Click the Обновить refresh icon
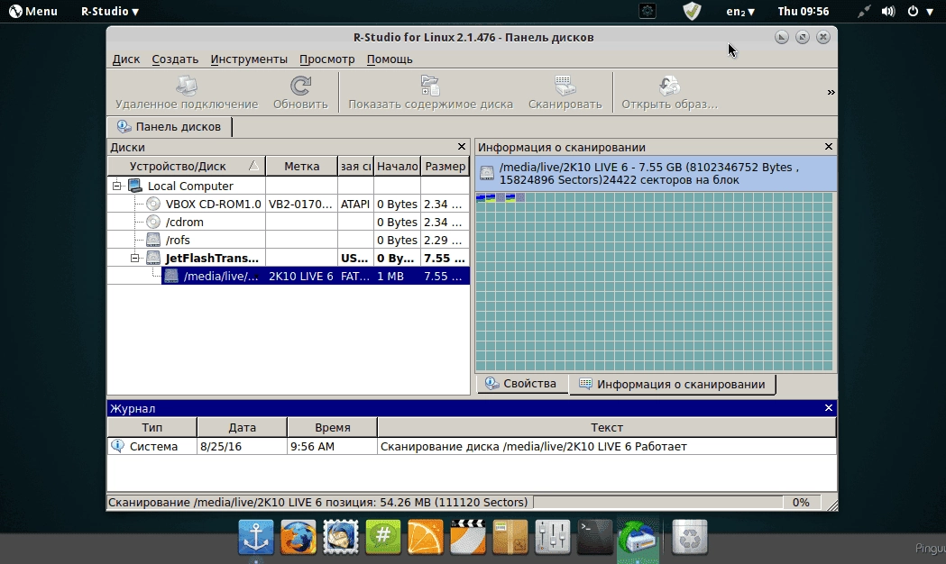 tap(300, 86)
